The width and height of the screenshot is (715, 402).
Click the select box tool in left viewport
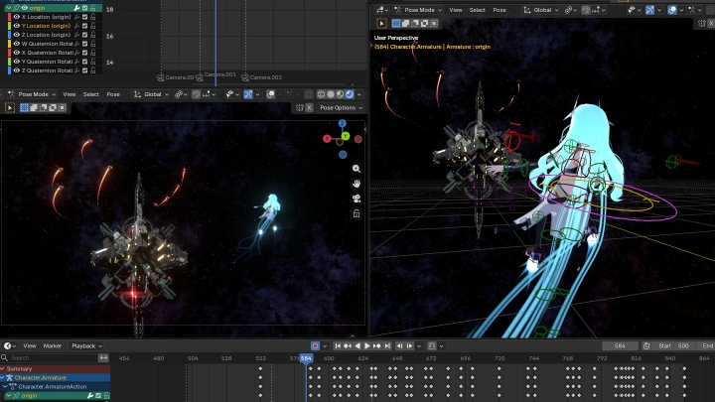click(x=10, y=107)
